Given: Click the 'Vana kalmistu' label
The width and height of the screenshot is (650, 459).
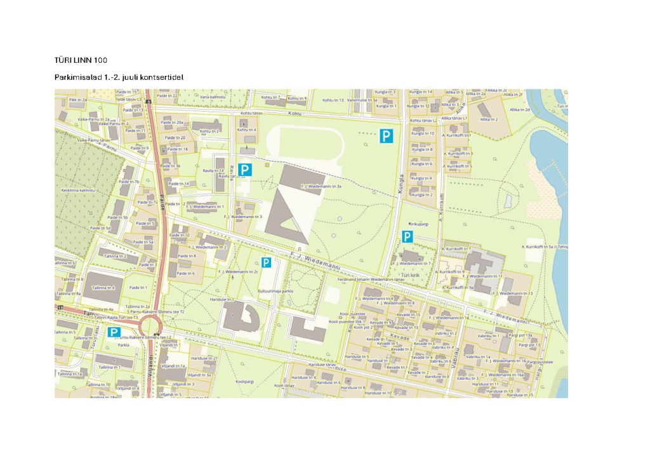Looking at the screenshot, I should (213, 97).
